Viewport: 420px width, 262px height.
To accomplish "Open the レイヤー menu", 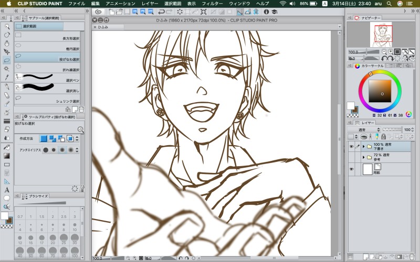I will (150, 4).
